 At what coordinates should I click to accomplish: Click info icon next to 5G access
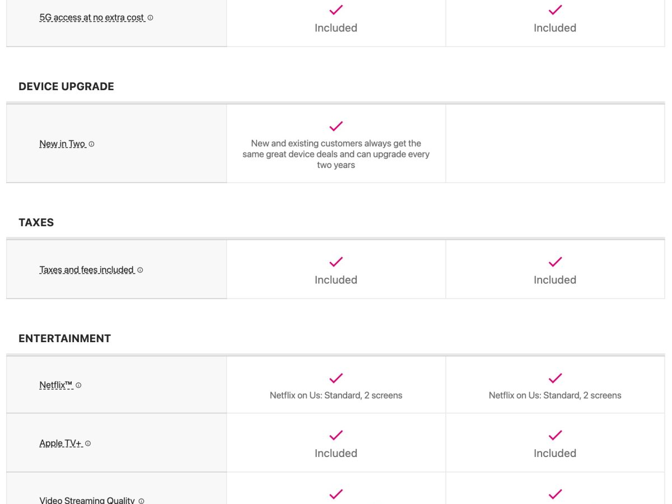150,18
